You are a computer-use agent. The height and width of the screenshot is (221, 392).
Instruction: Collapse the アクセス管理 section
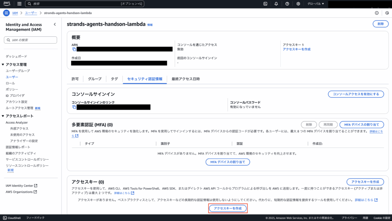(x=3, y=64)
